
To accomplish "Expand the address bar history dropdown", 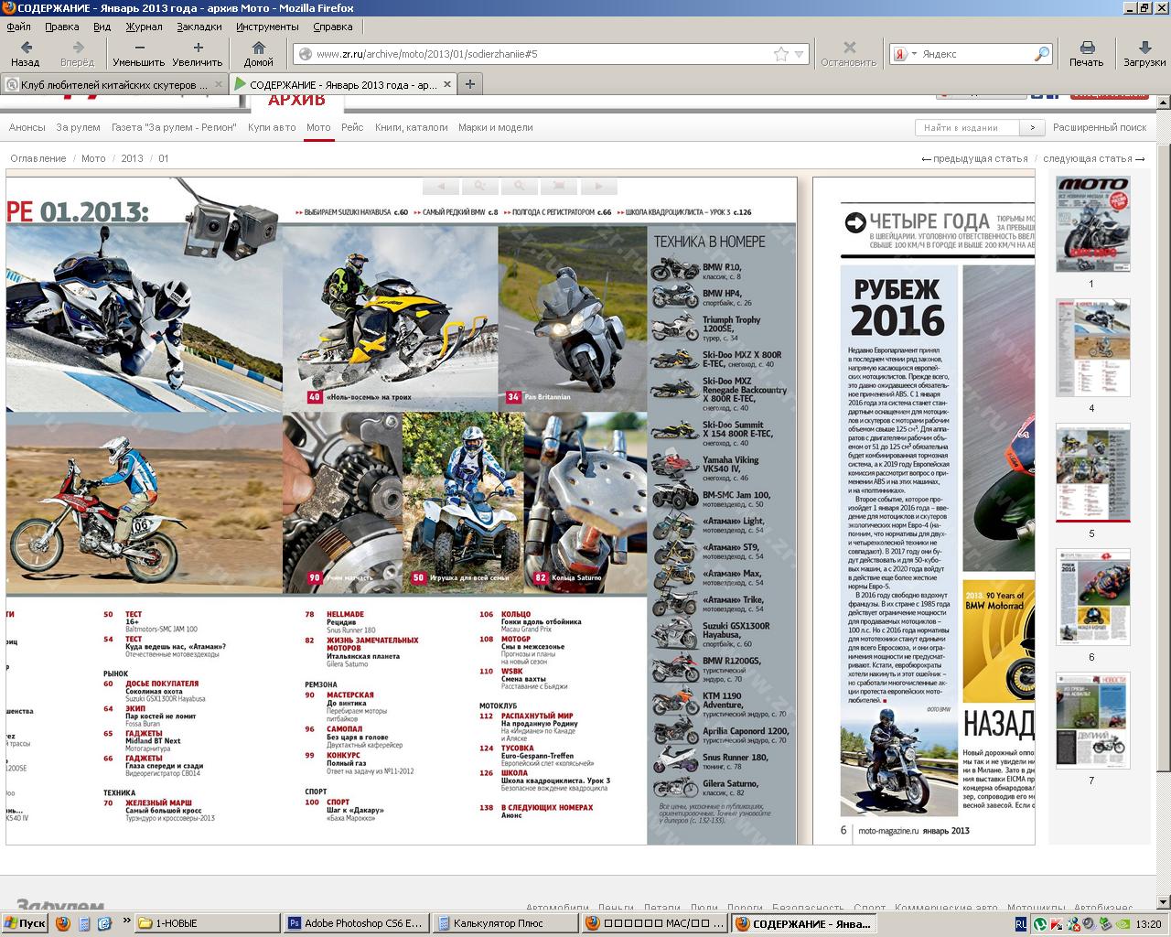I will pyautogui.click(x=800, y=54).
